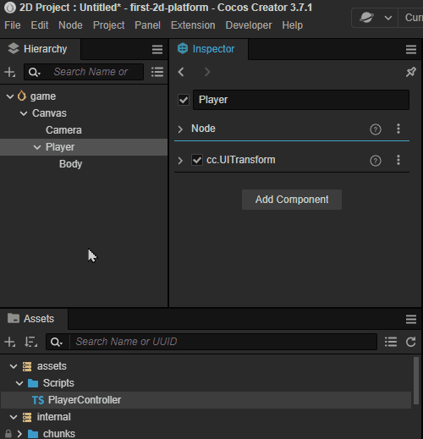Pin the Inspector panel
423x439 pixels.
pyautogui.click(x=411, y=72)
